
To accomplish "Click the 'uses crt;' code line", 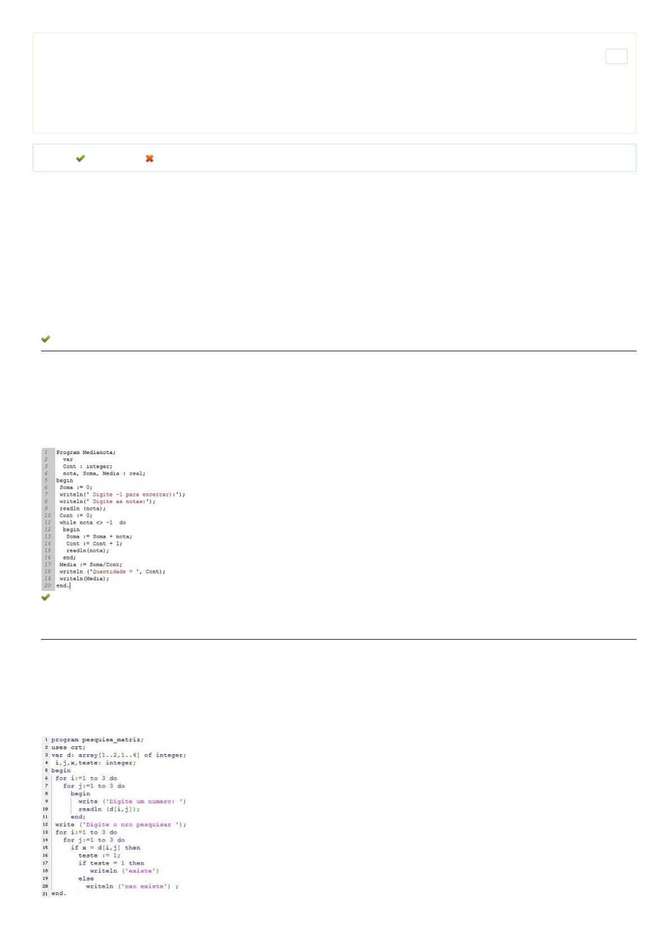I will click(x=68, y=747).
